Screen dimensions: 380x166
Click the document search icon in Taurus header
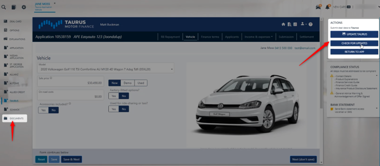[289, 24]
